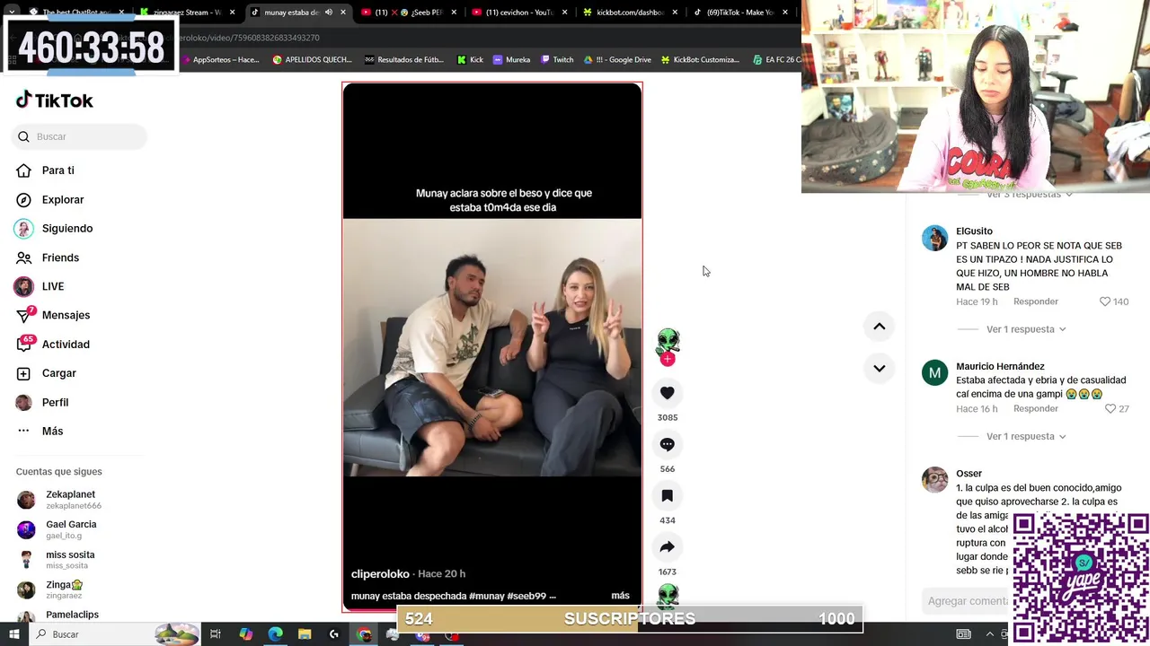Save video with bookmark icon

tap(668, 495)
